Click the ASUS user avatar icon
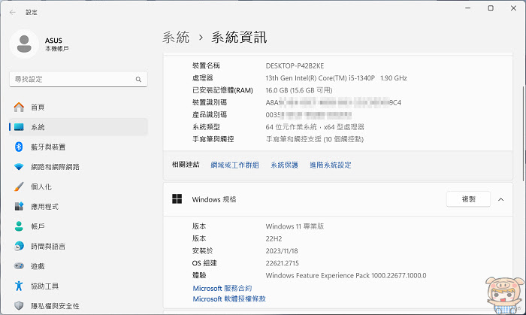This screenshot has width=526, height=315. coord(24,44)
